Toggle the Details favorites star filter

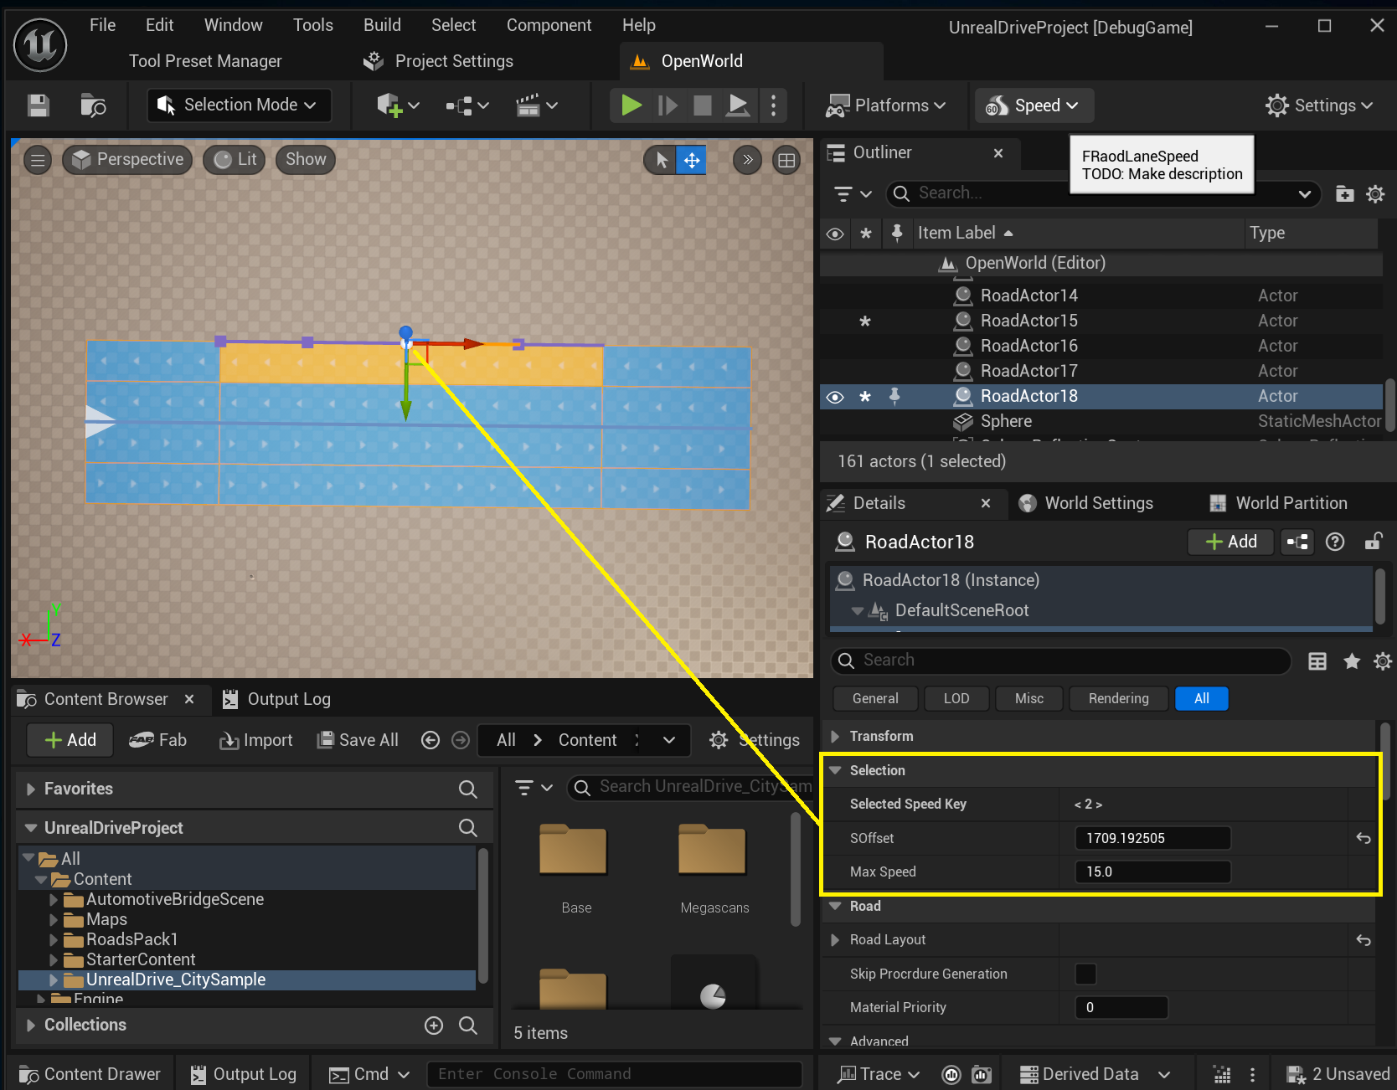click(1351, 661)
